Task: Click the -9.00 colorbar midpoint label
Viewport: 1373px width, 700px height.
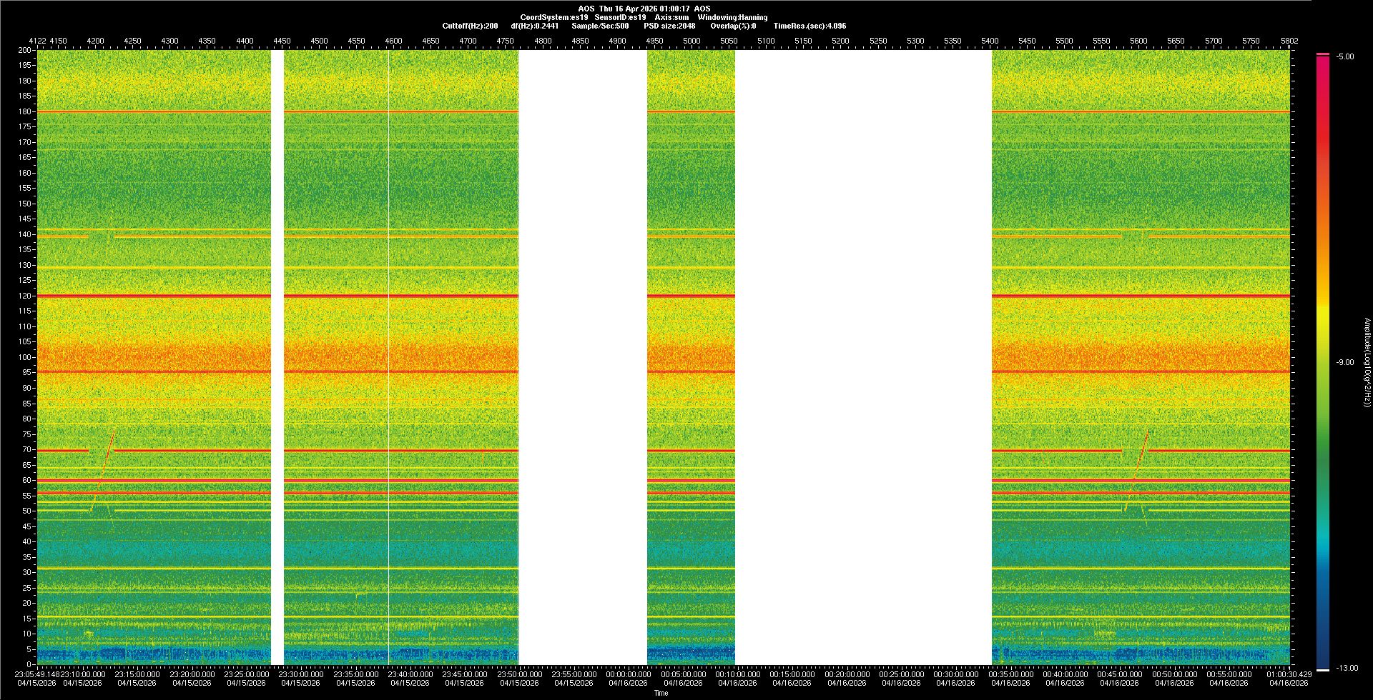Action: click(x=1344, y=362)
